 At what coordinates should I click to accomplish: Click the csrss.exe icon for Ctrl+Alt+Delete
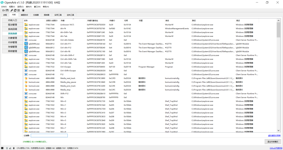[26, 40]
